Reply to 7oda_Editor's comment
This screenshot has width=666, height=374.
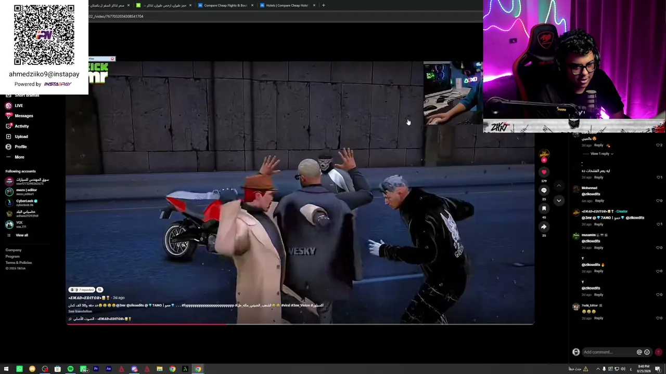599,318
